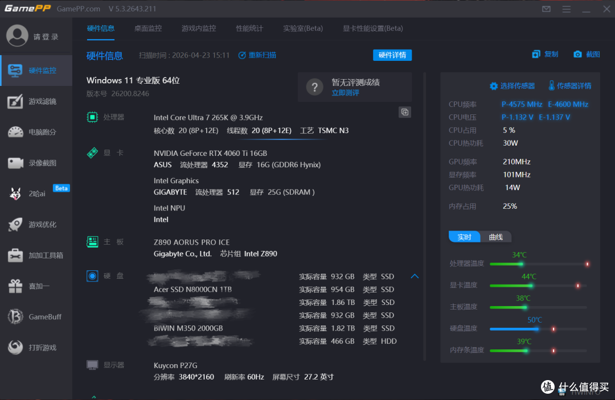This screenshot has height=400, width=615.
Task: Click the Beta badge next to 2哈ai
Action: pyautogui.click(x=61, y=188)
